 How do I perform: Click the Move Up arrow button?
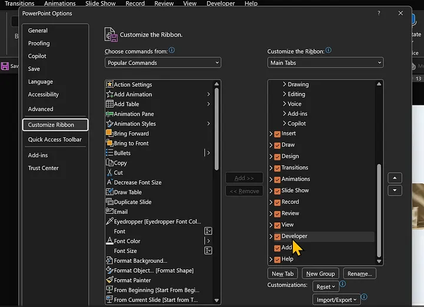tap(395, 178)
